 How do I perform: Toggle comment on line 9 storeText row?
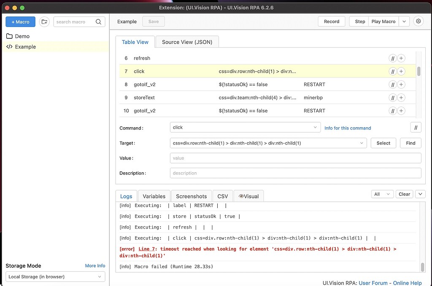(392, 97)
